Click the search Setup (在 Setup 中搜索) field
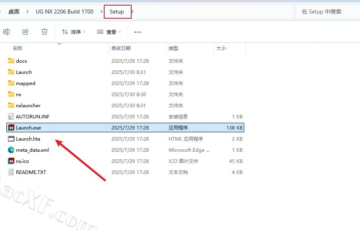This screenshot has height=230, width=360. click(328, 12)
